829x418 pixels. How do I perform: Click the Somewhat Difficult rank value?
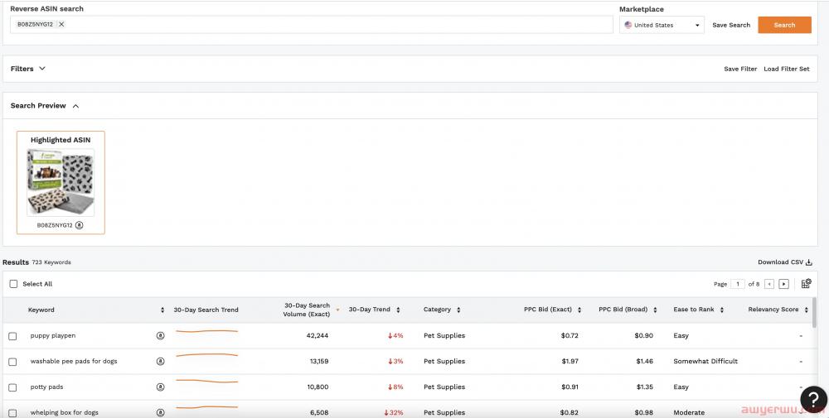click(x=705, y=362)
